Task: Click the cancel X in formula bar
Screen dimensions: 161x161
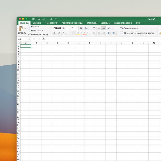Action: pyautogui.click(x=34, y=39)
